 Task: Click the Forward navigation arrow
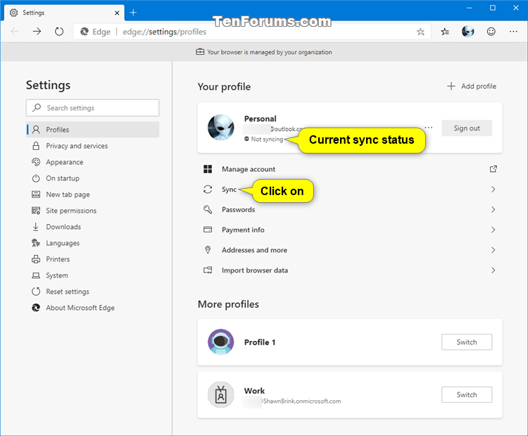[x=37, y=32]
